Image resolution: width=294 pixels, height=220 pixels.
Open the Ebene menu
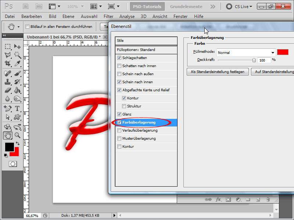point(68,16)
